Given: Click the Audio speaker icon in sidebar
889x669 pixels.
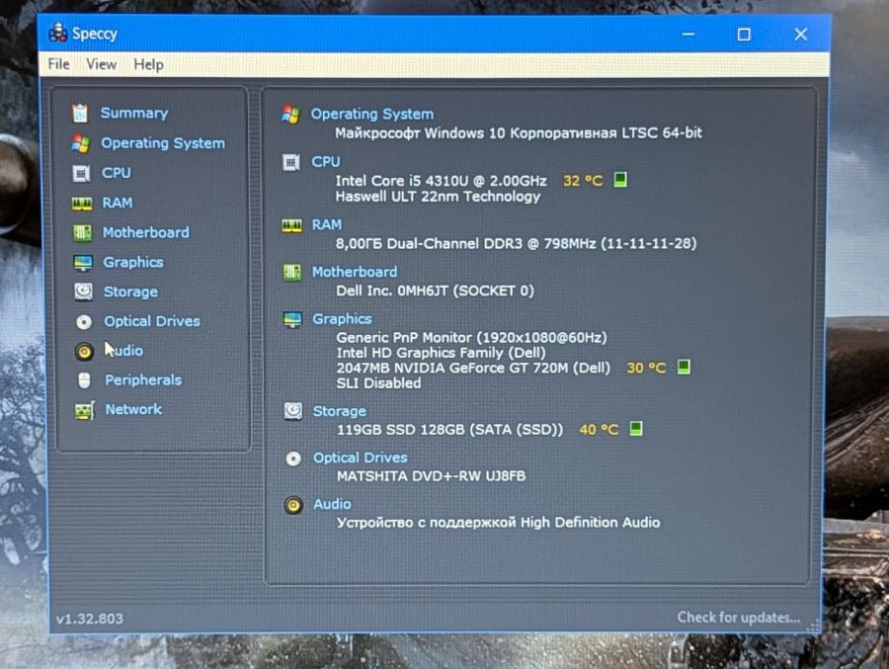Looking at the screenshot, I should coord(84,351).
